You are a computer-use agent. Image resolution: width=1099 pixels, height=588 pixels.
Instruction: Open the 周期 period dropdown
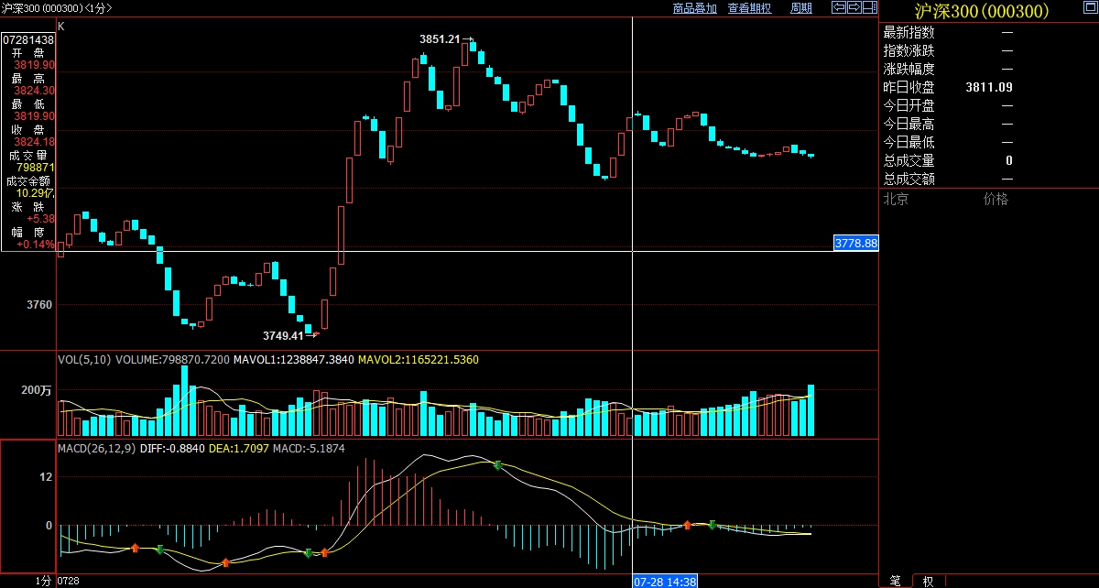[x=800, y=8]
